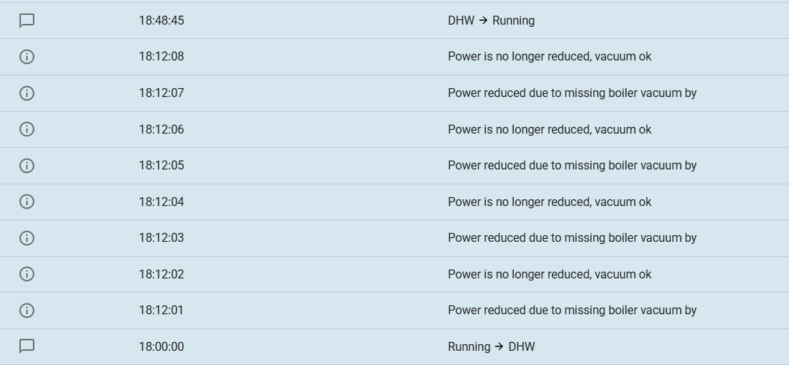Screen dimensions: 789x365
Task: Click the 18:00:00 timestamp
Action: pyautogui.click(x=161, y=346)
